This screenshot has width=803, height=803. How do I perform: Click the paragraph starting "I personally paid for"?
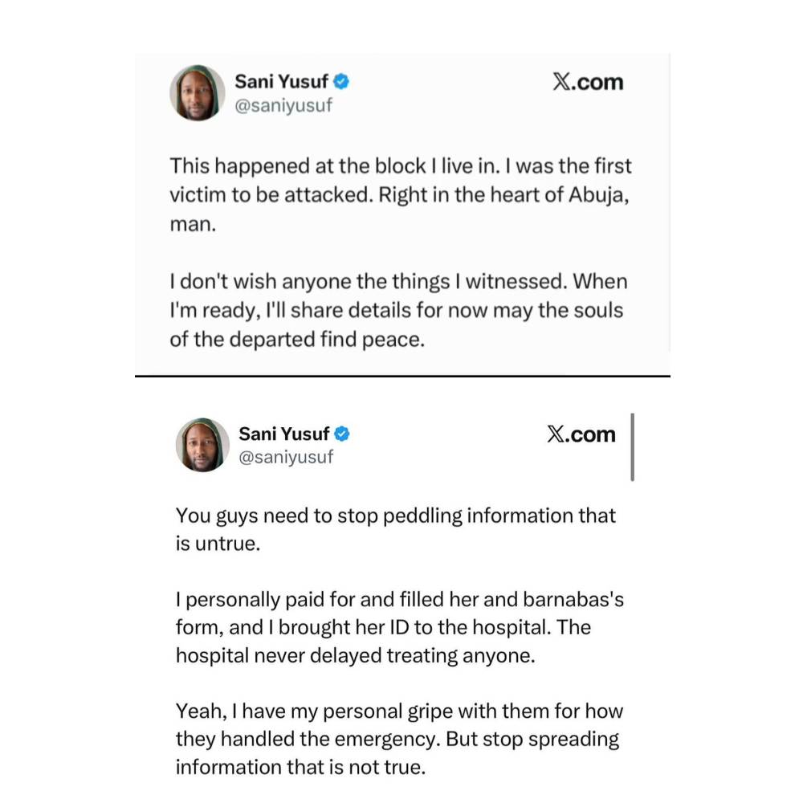[x=395, y=627]
